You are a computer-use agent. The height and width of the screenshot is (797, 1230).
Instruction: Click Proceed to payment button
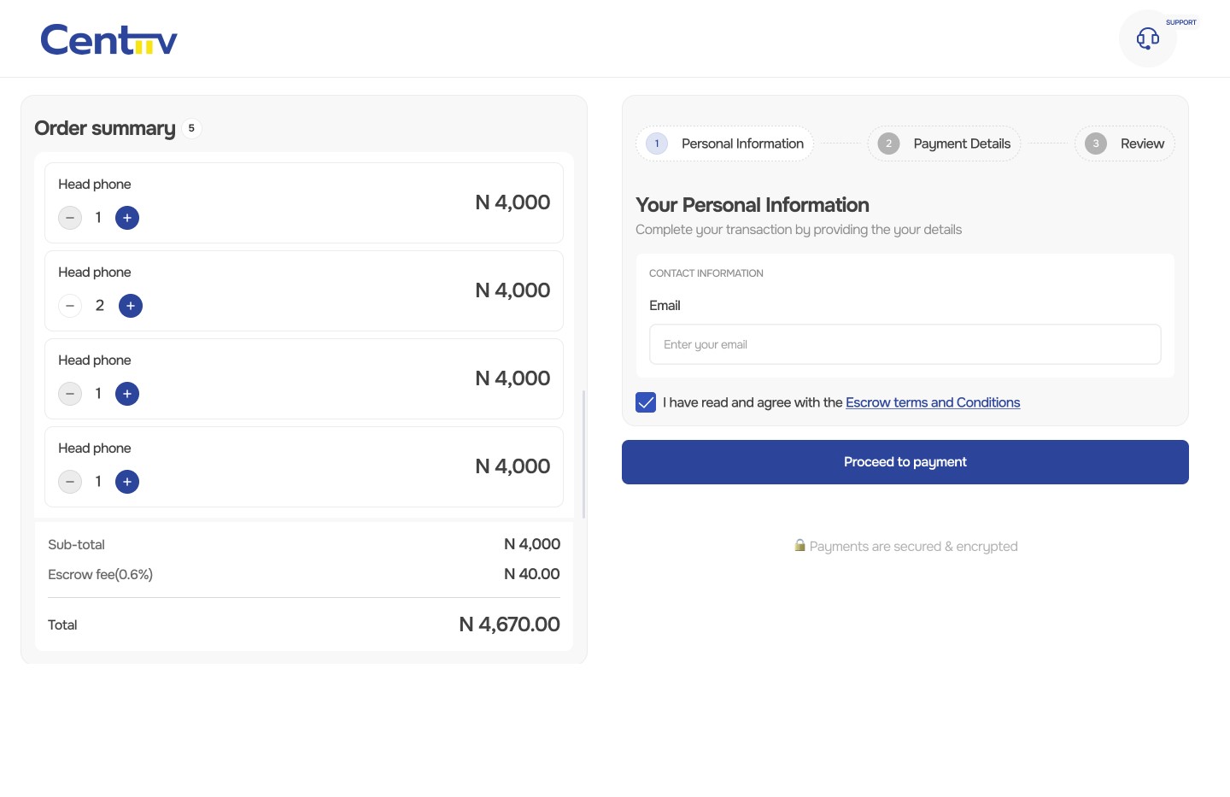[x=905, y=462]
